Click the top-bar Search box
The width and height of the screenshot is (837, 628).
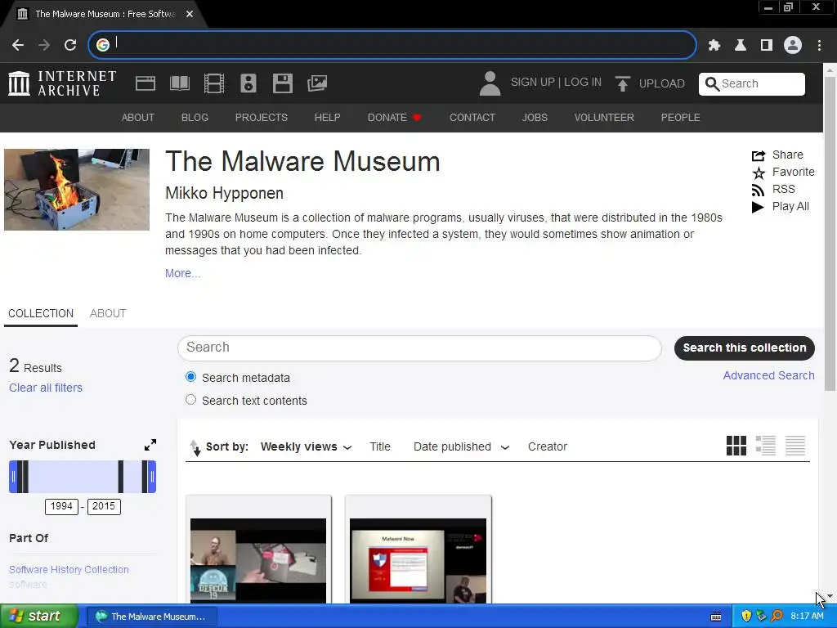coord(752,84)
